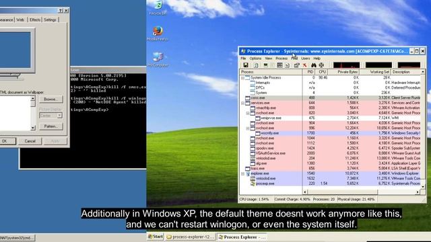Collapse the explorer.exe tree node
431x242 pixels.
(x=242, y=173)
